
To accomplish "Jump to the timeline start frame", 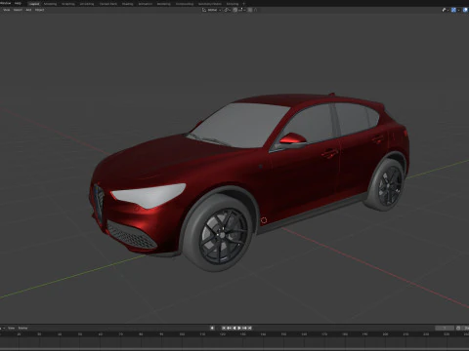I will pyautogui.click(x=224, y=328).
